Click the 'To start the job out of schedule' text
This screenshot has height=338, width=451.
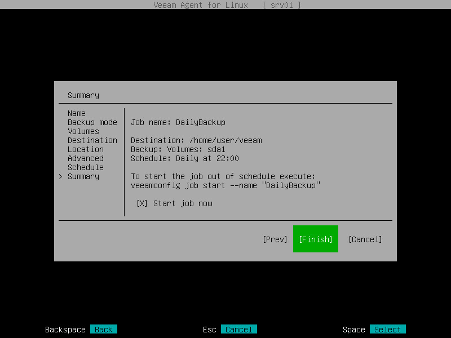tap(223, 176)
